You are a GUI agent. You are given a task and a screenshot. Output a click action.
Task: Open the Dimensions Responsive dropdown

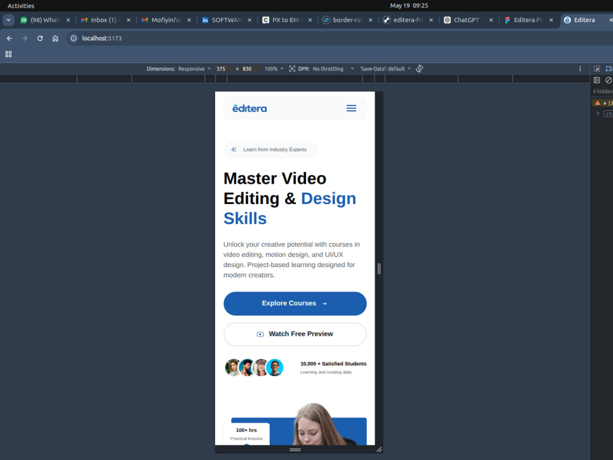(x=194, y=69)
